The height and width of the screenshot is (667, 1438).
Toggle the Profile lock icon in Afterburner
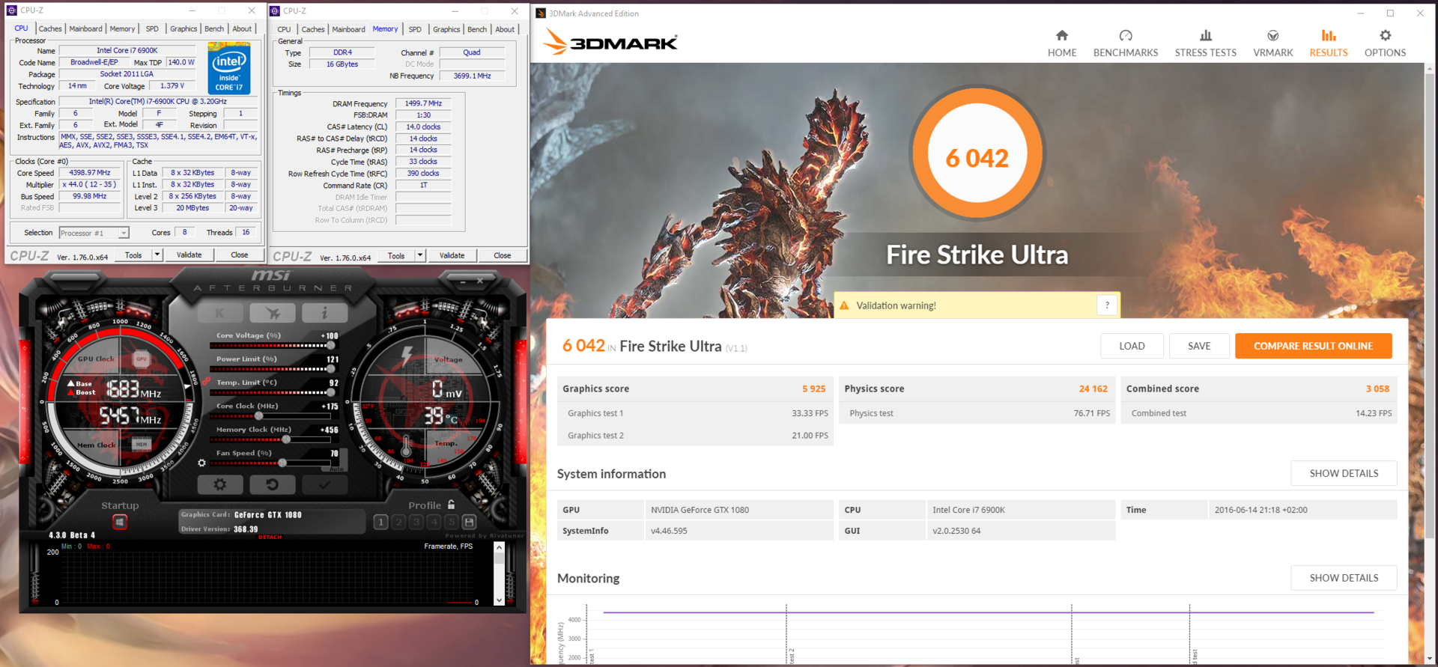[451, 505]
